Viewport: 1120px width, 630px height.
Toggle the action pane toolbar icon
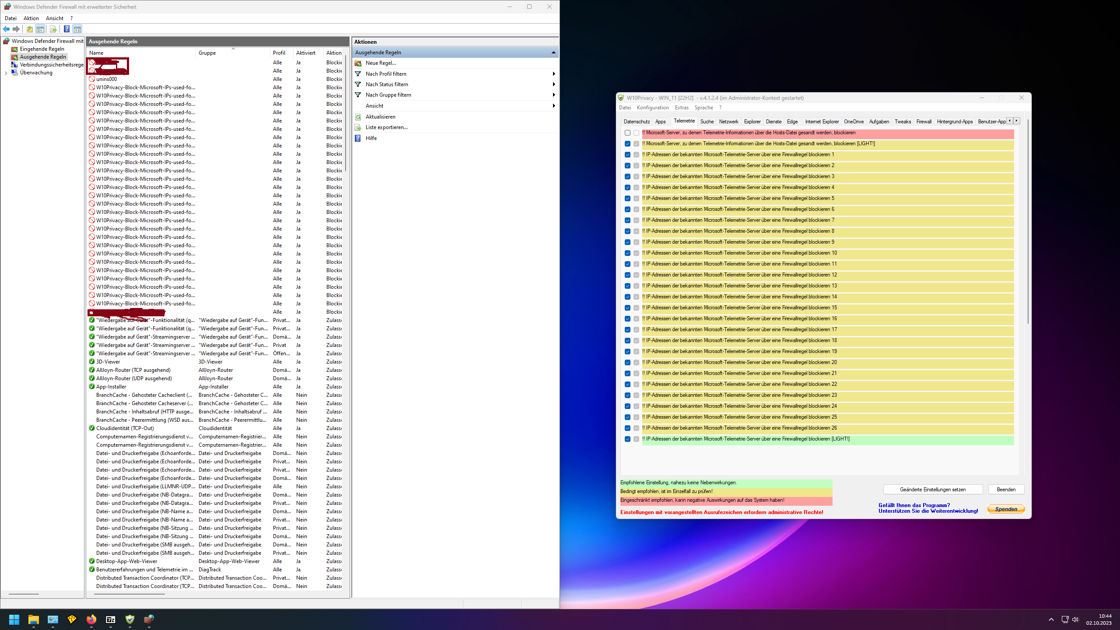(77, 29)
